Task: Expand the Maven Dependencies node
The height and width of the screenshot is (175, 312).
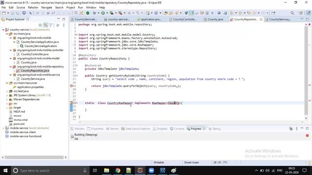Action: point(7,99)
